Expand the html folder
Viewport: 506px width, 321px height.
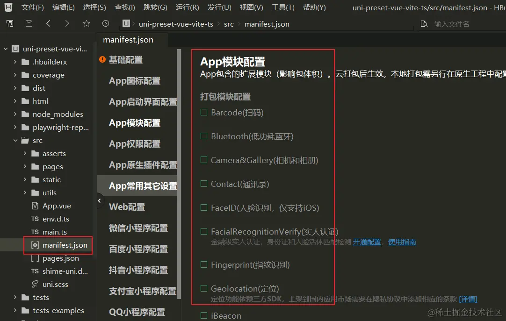(15, 101)
